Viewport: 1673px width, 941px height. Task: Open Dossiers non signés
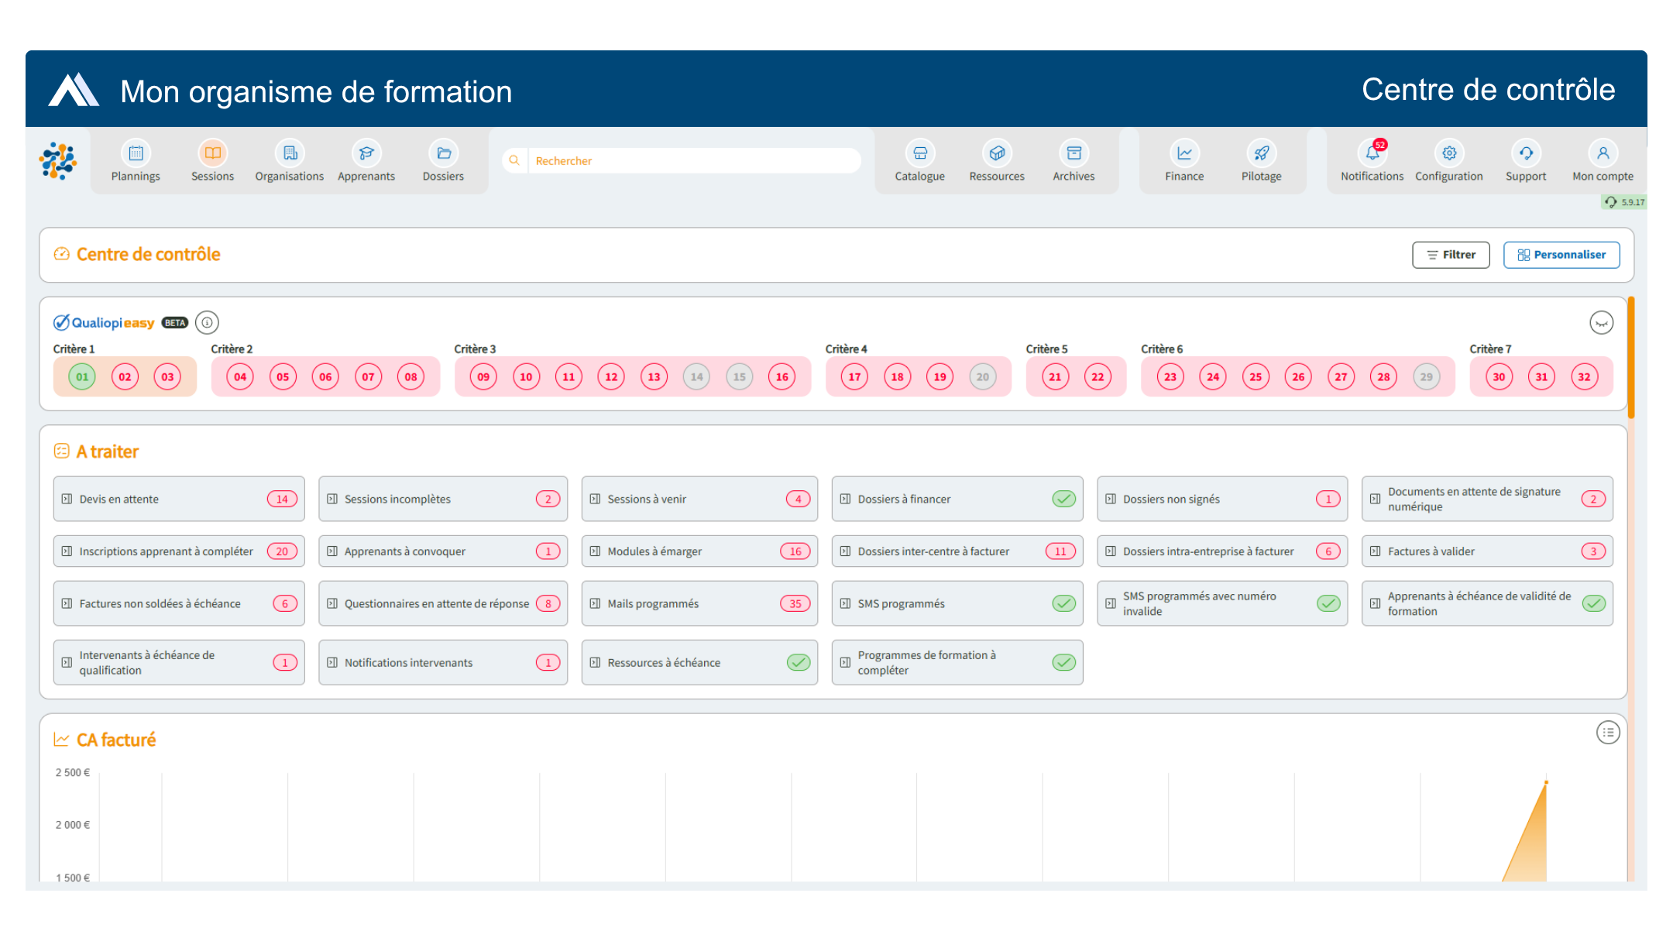[x=1222, y=499]
